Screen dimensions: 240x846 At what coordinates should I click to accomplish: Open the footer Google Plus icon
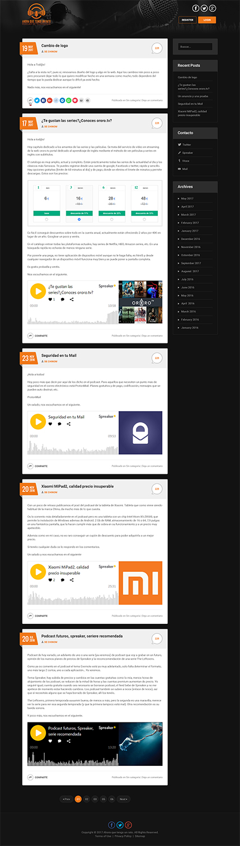[128, 825]
